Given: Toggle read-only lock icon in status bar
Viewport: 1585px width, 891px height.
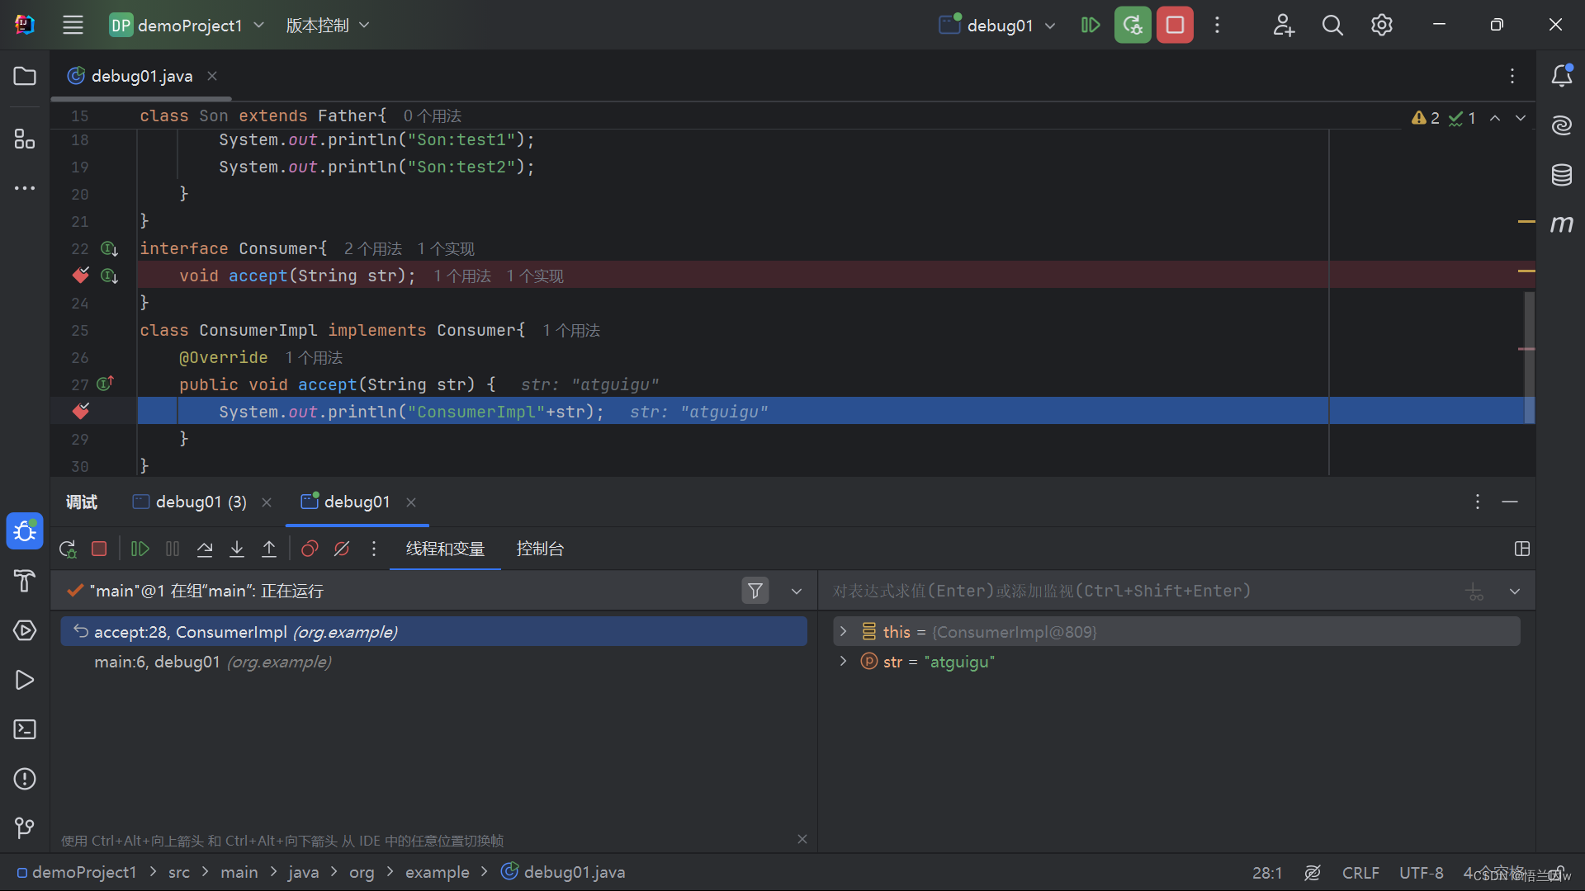Looking at the screenshot, I should point(1556,873).
